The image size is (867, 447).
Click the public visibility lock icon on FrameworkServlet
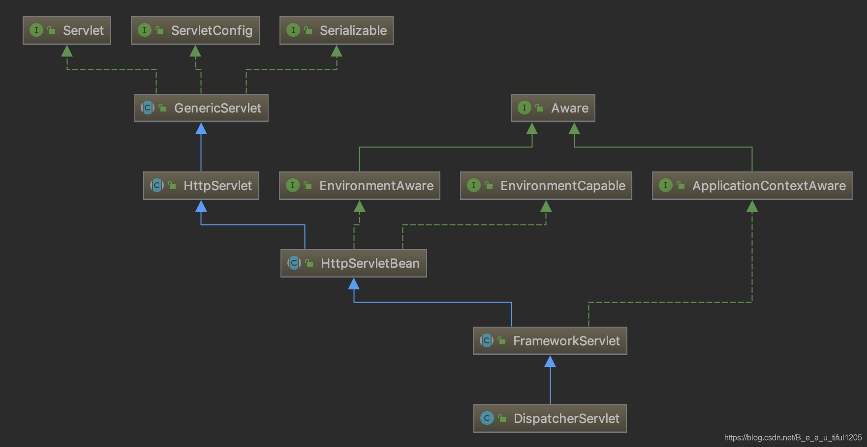(x=501, y=340)
